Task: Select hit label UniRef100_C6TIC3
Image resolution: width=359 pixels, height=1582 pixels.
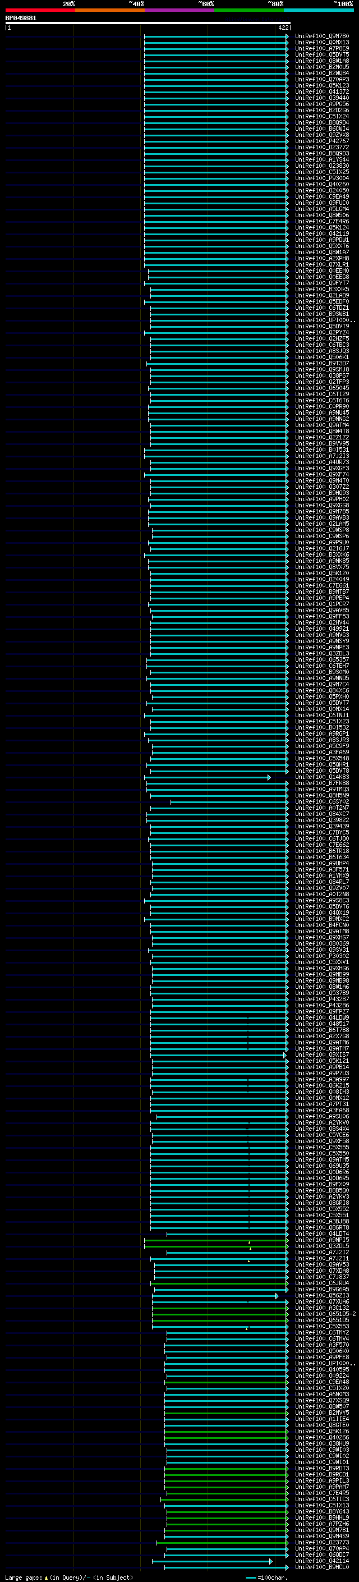Action: coord(322,1500)
